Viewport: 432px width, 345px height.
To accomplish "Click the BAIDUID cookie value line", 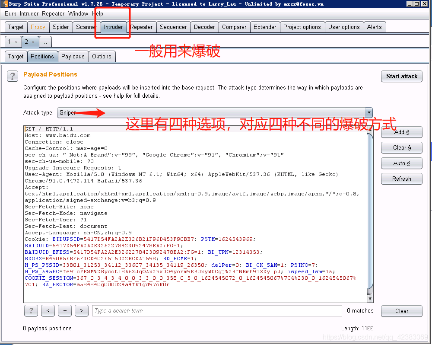I will point(104,246).
